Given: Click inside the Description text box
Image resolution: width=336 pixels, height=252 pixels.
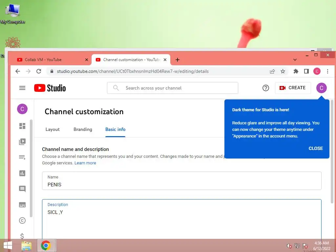Looking at the screenshot, I should [182, 220].
